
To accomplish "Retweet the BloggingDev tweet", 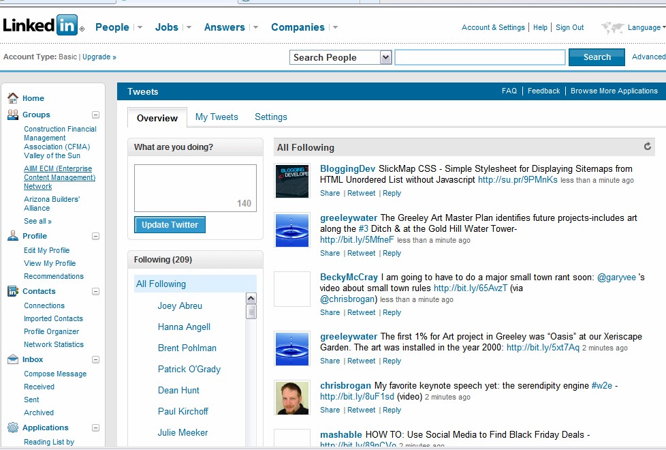I will point(361,193).
